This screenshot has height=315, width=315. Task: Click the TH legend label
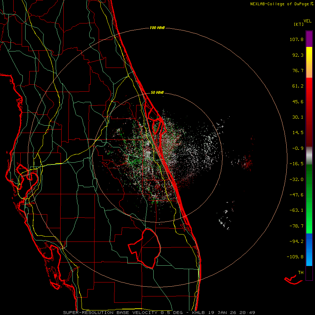pos(301,273)
